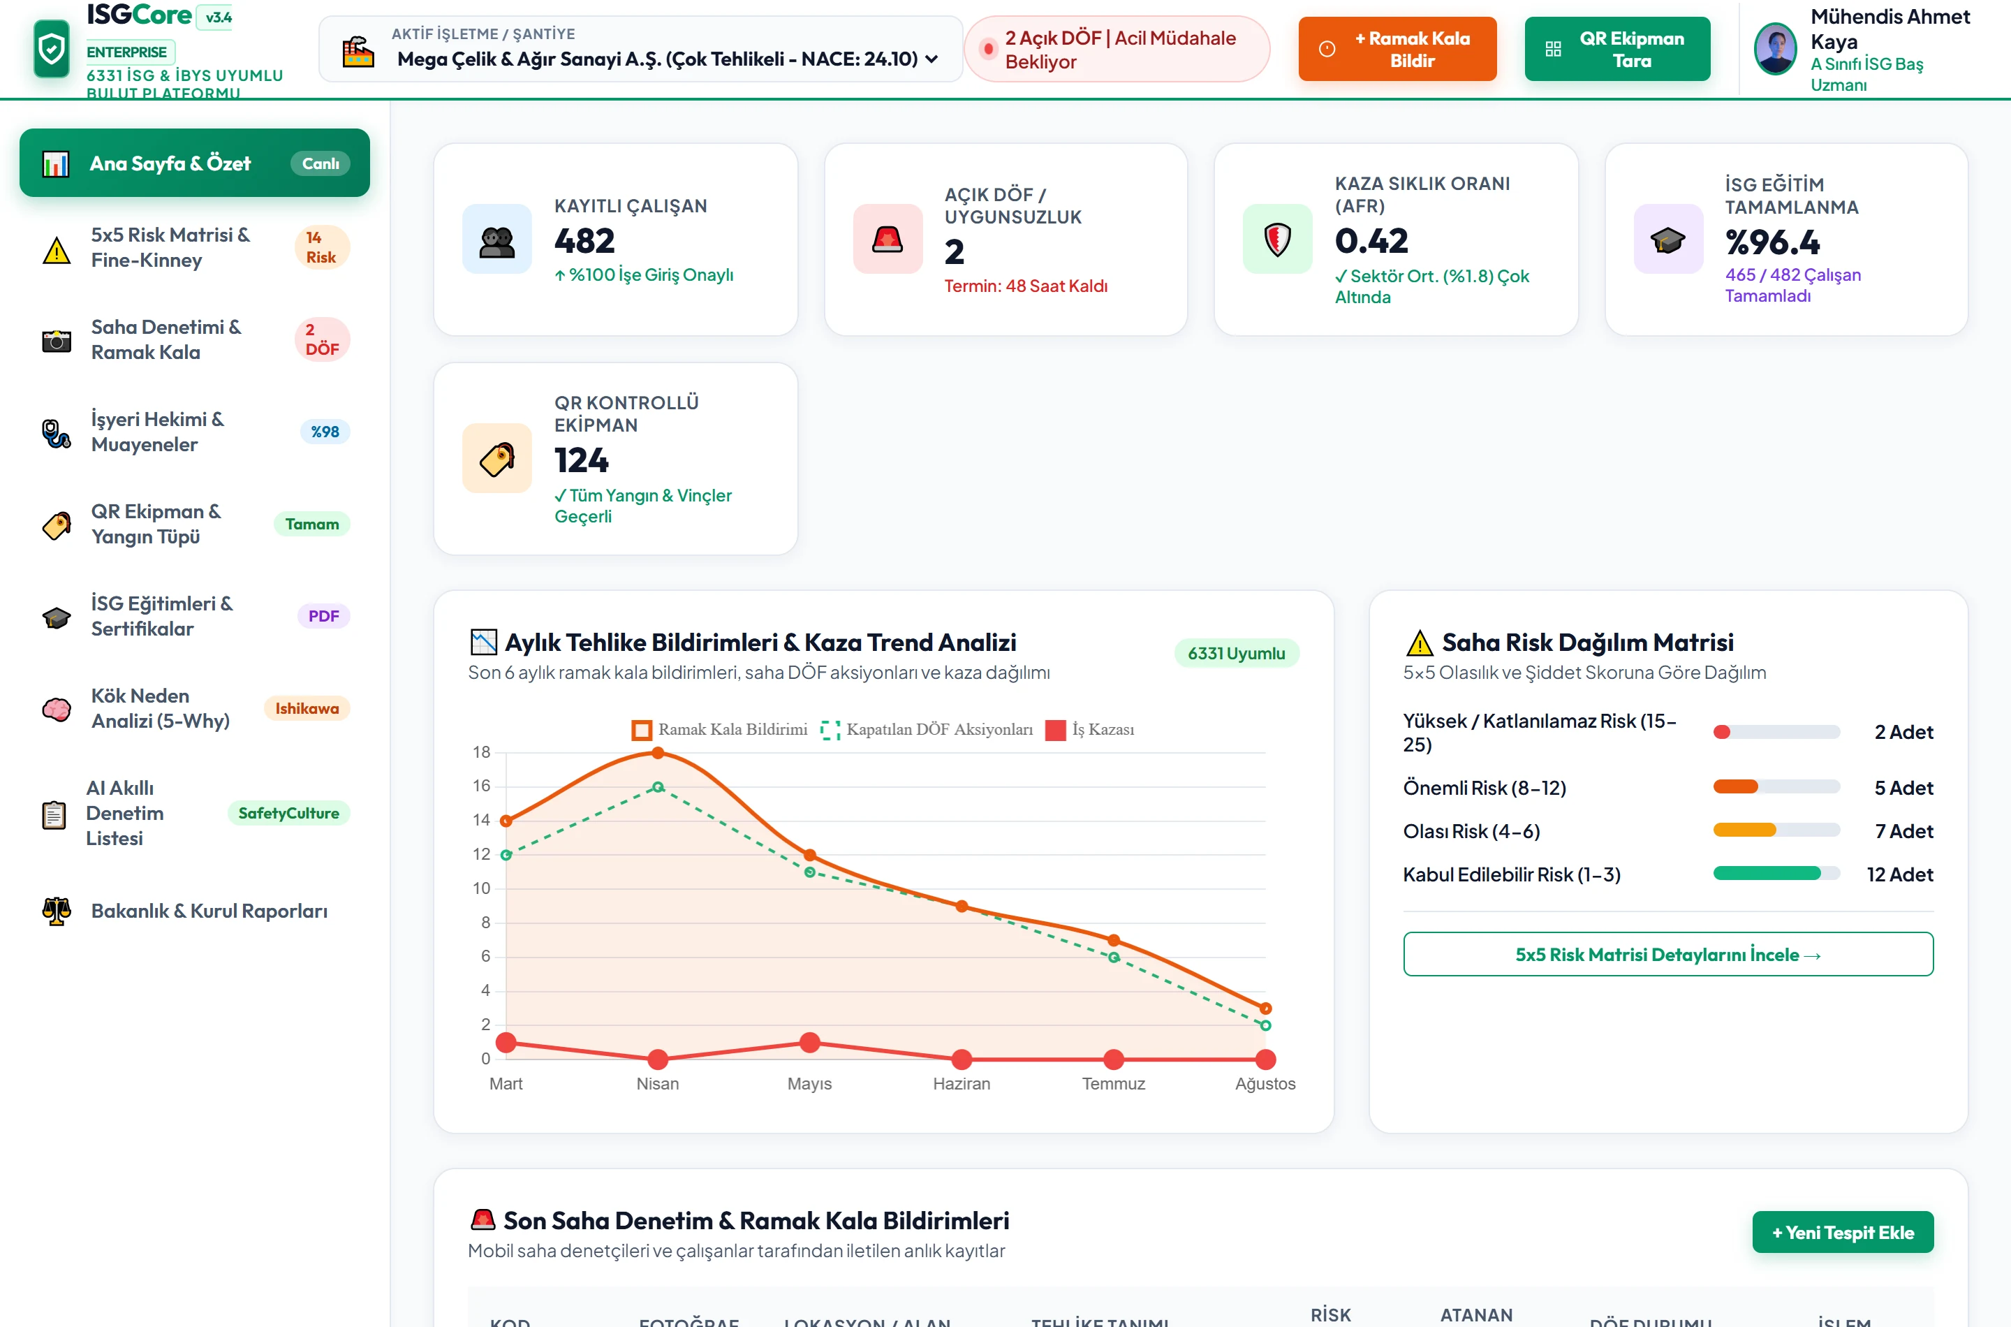
Task: Click the graduation cap icon on İSG Eğitim Tamamlanma card
Action: [x=1668, y=240]
